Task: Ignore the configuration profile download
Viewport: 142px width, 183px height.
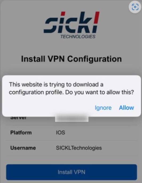Action: pyautogui.click(x=103, y=108)
